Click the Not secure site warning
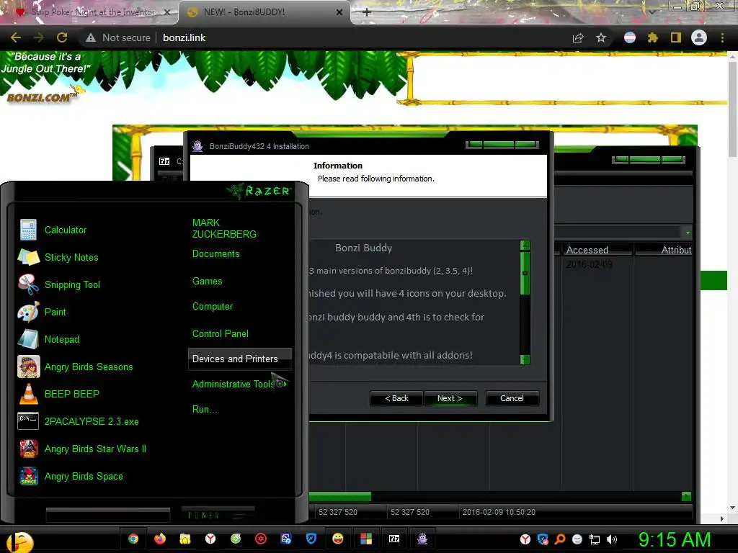The image size is (738, 553). pos(119,37)
